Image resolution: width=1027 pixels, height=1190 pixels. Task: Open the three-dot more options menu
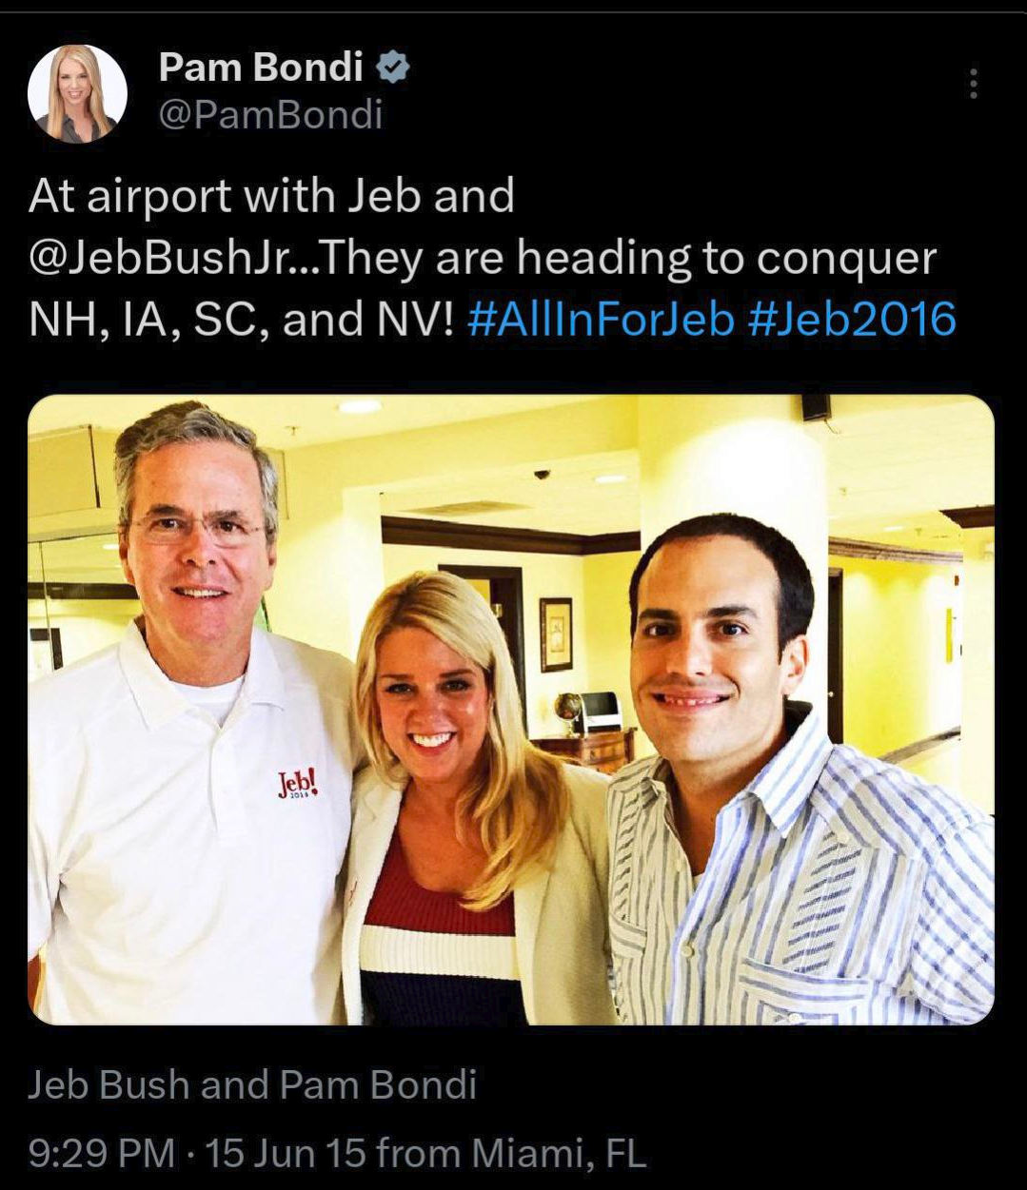(x=972, y=84)
